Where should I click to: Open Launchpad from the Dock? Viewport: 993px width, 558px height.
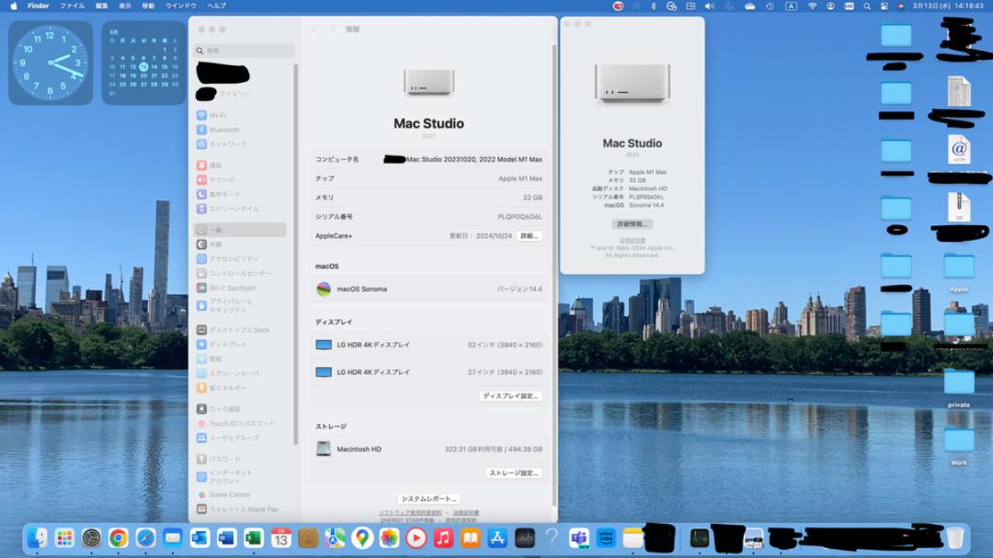[x=64, y=539]
